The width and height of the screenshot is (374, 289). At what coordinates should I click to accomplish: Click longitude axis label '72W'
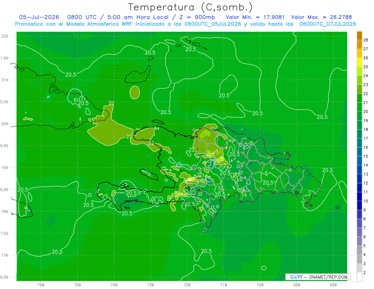187,285
